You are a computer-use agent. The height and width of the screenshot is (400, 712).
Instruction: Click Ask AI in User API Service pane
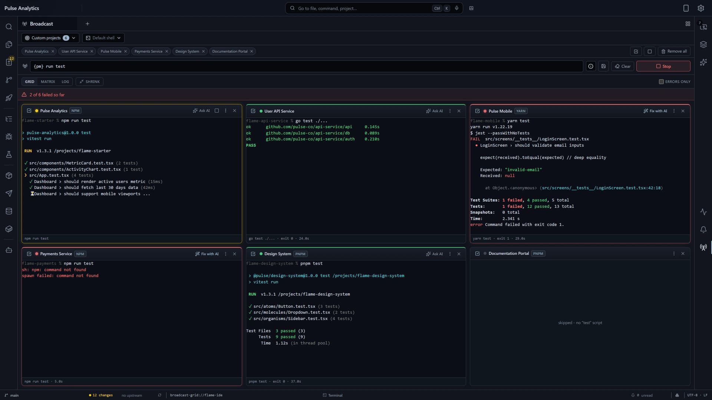click(x=434, y=111)
